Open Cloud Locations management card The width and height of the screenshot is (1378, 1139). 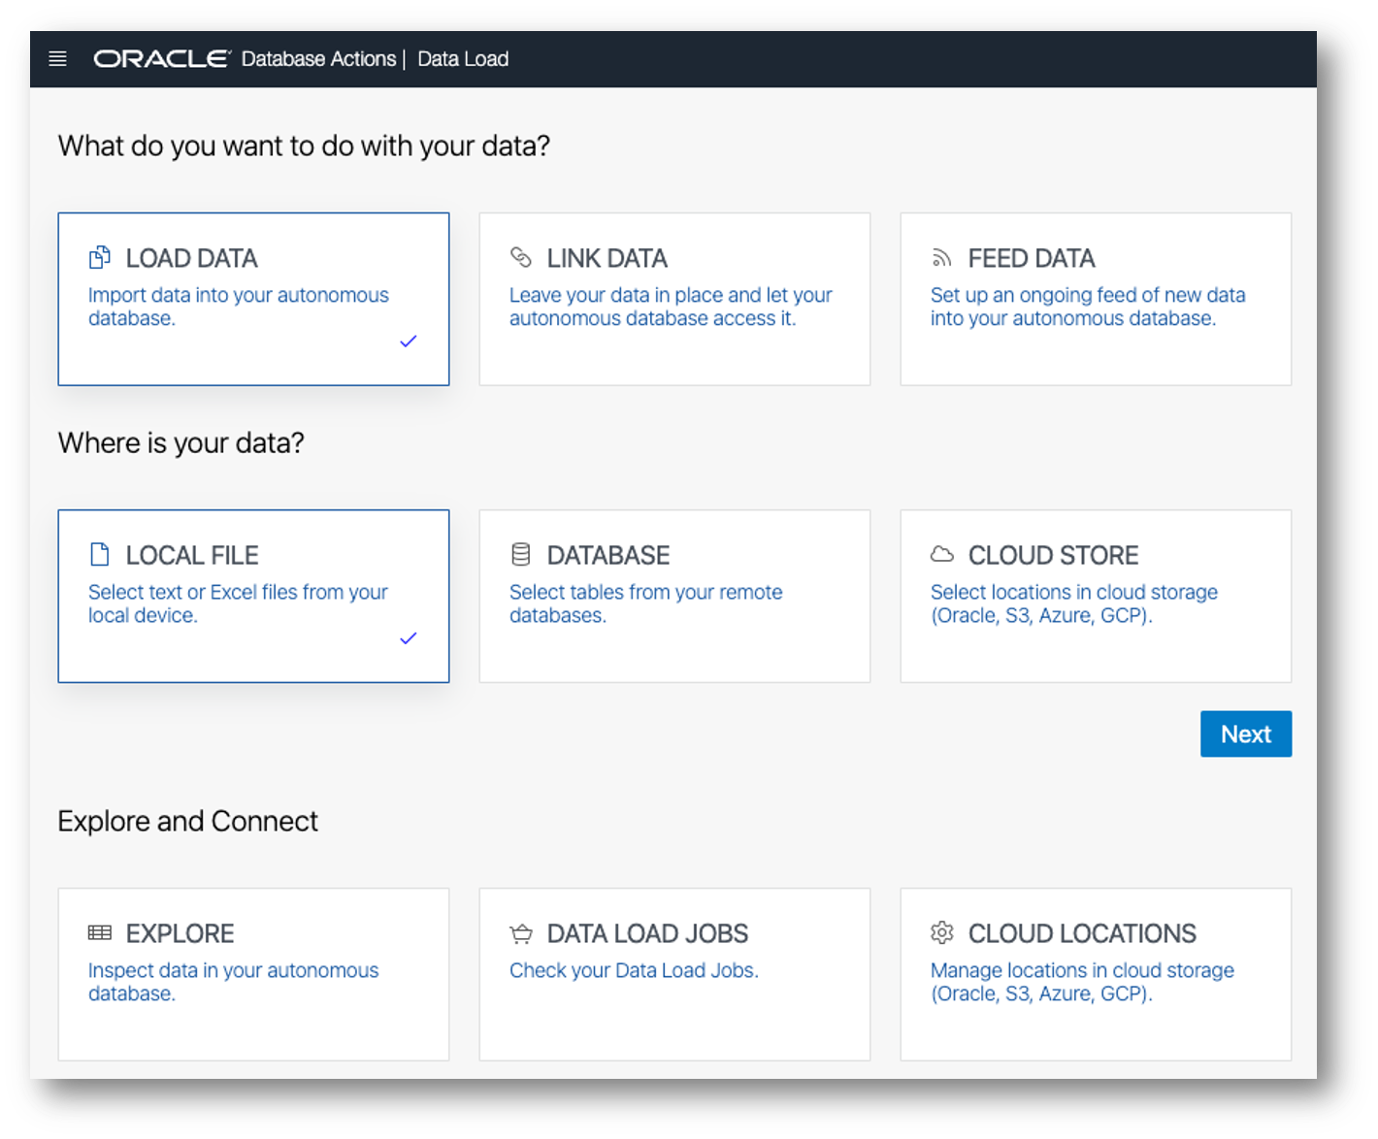(1096, 974)
